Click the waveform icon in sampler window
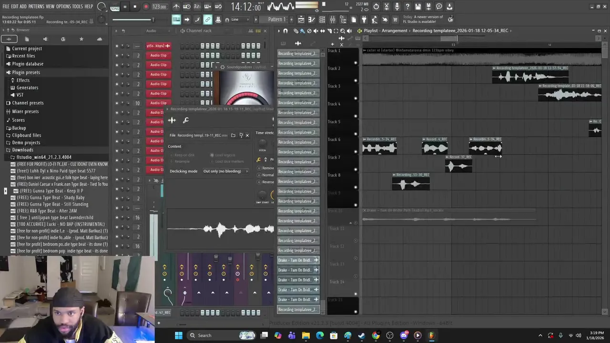This screenshot has width=610, height=343. point(172,121)
